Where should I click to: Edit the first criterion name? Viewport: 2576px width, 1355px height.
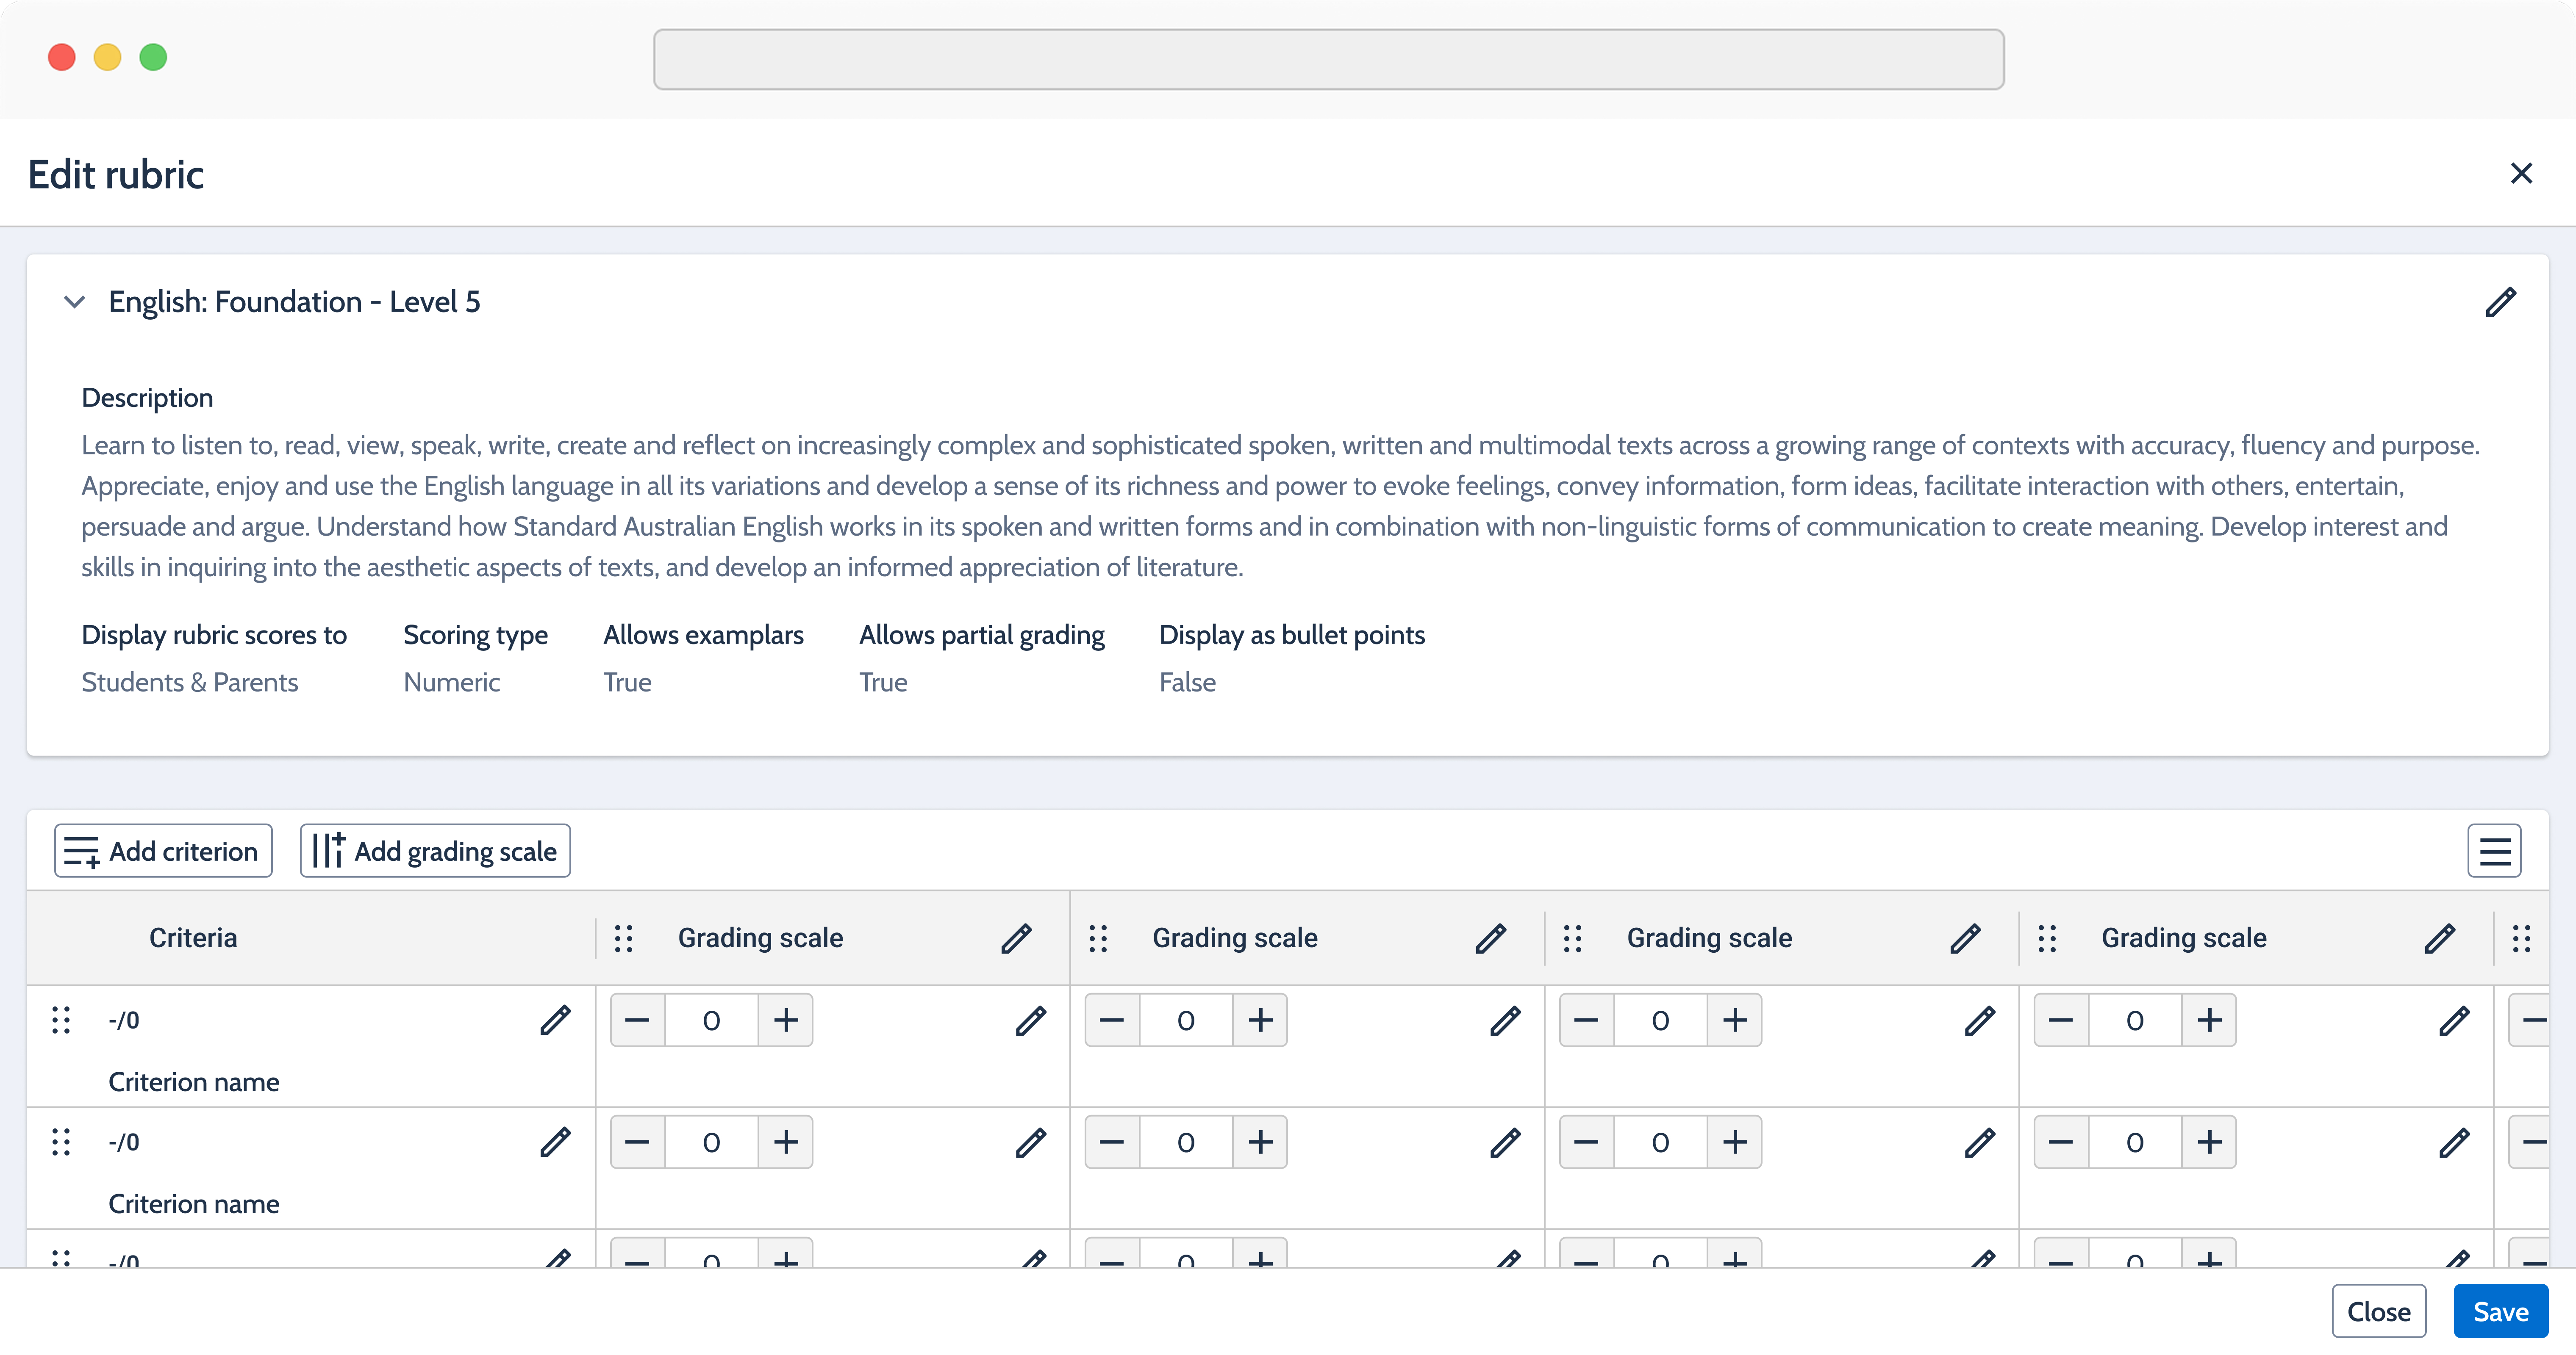pos(555,1019)
